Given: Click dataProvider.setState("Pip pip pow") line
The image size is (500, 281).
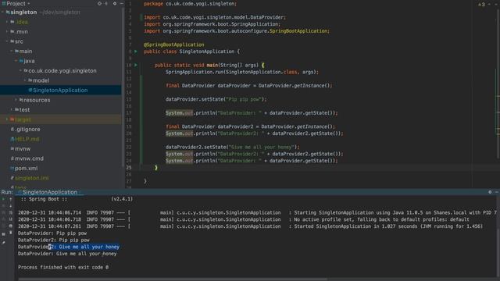Looking at the screenshot, I should tap(216, 99).
